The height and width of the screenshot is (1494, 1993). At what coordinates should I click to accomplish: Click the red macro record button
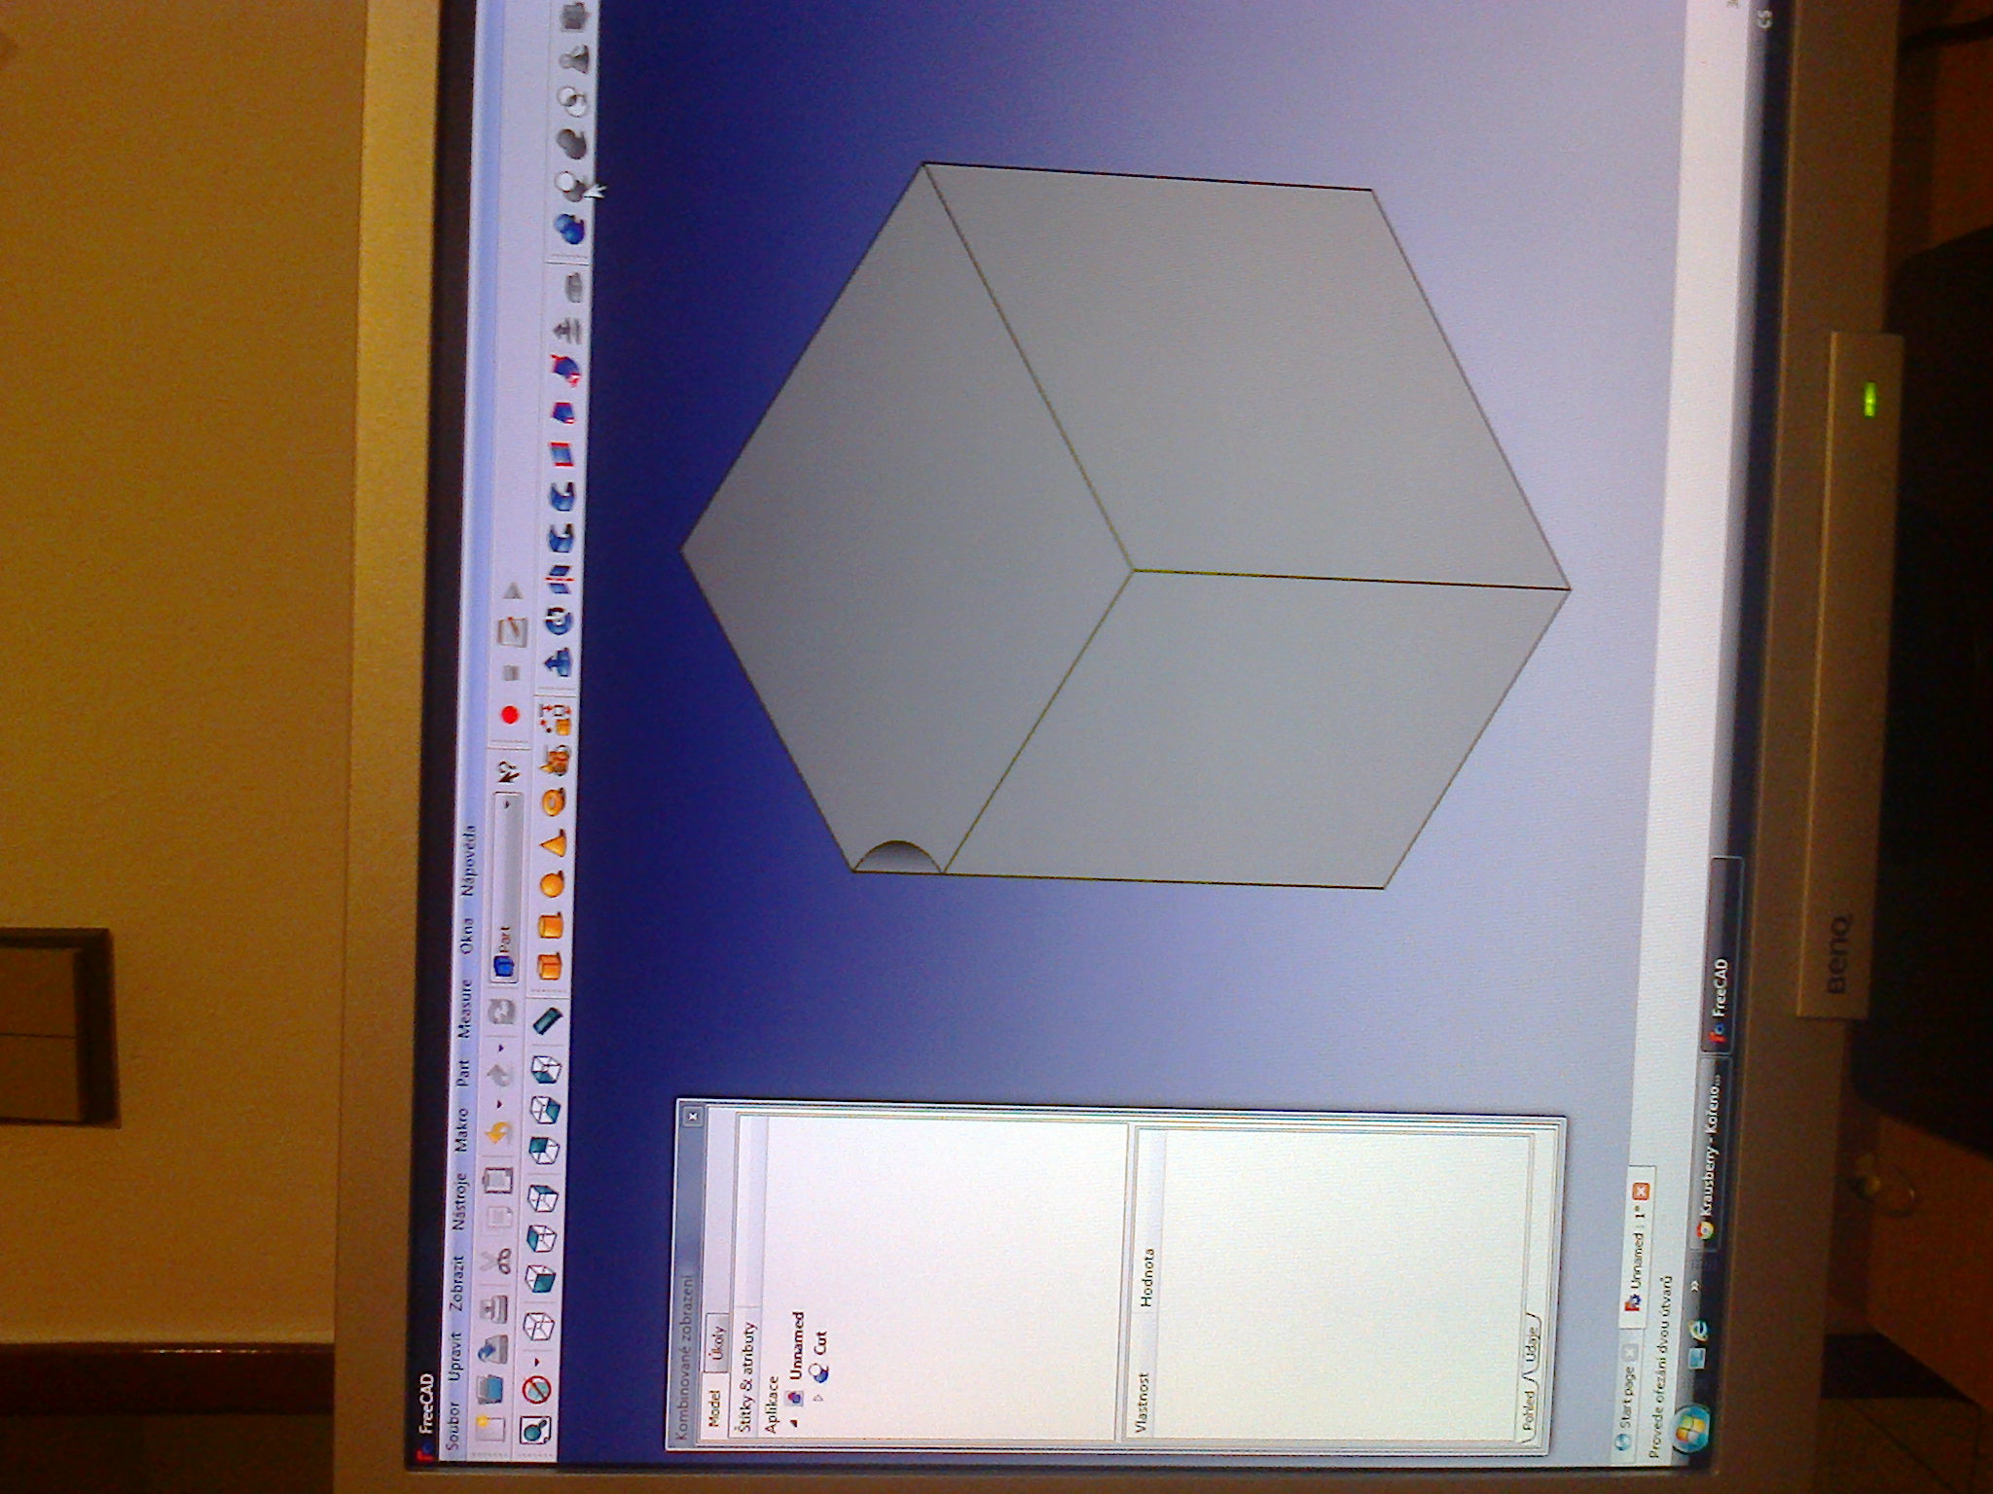510,716
